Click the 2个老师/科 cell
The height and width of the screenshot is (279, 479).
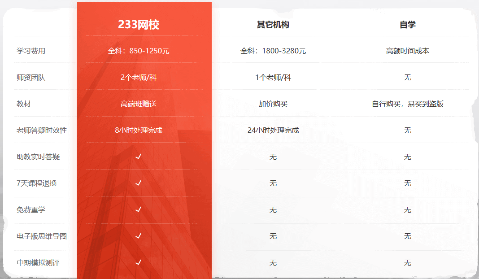[139, 78]
